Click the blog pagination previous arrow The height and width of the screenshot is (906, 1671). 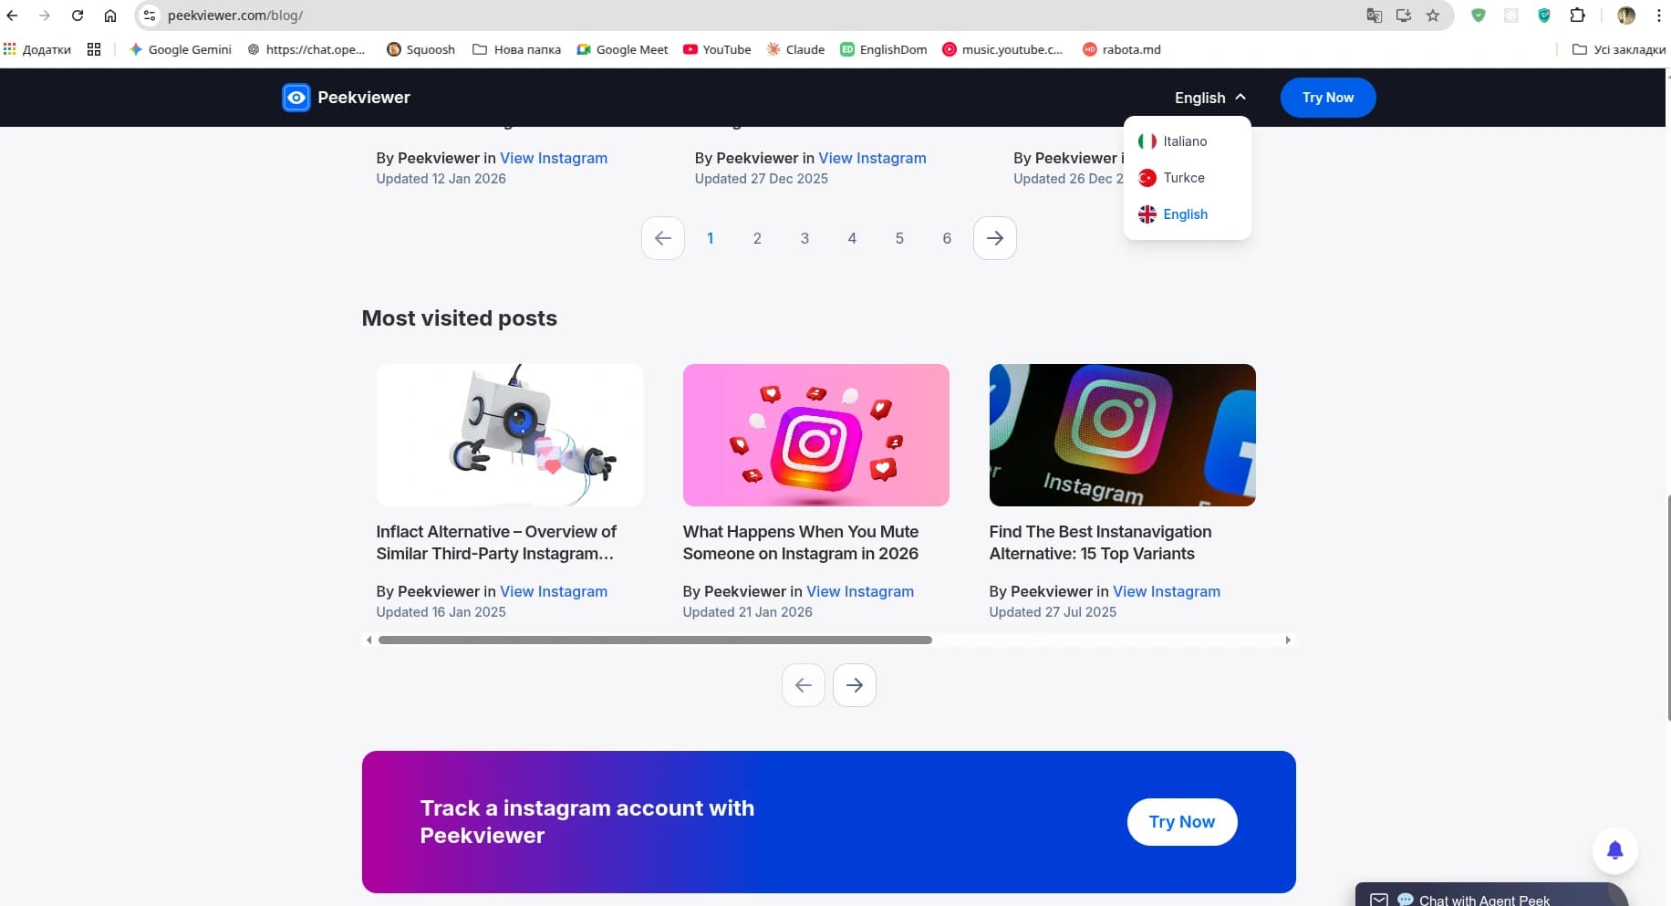click(663, 238)
